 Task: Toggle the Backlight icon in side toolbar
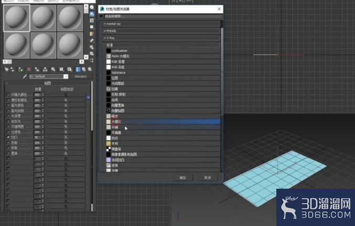click(92, 14)
